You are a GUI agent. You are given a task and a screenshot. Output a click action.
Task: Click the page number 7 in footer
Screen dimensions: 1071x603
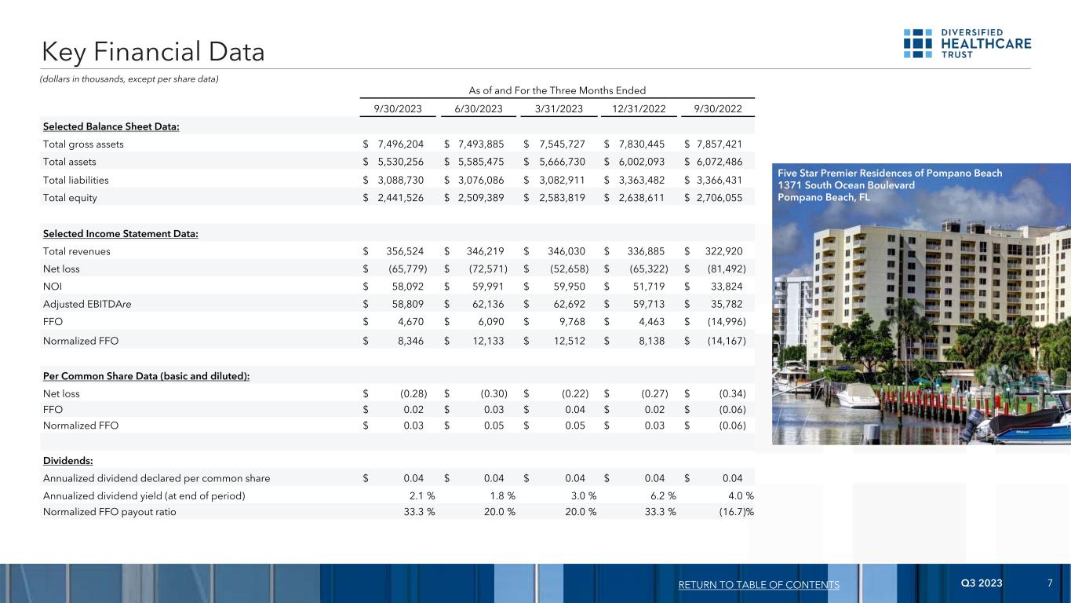pyautogui.click(x=1049, y=583)
